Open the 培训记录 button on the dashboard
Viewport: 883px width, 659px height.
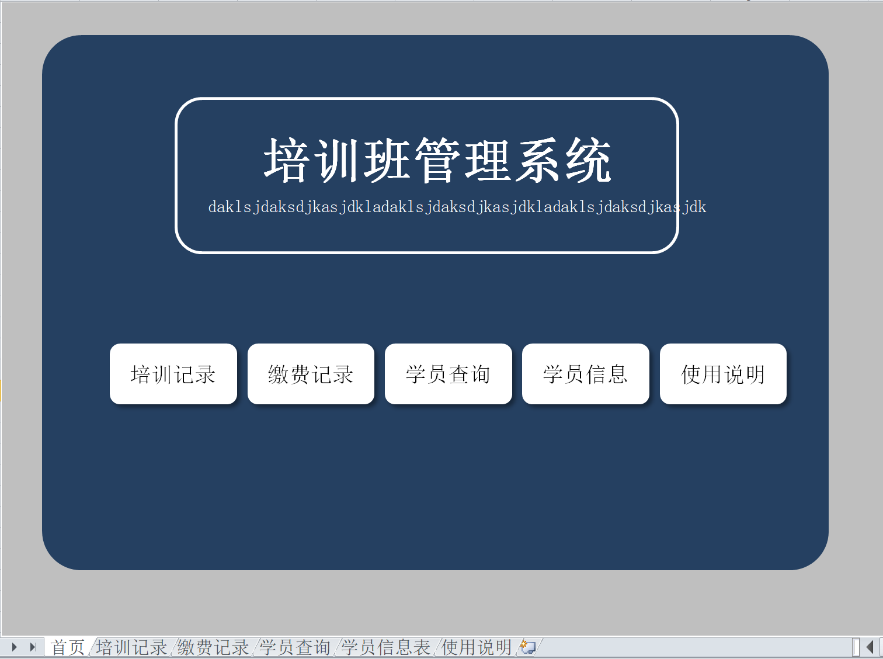pyautogui.click(x=173, y=374)
